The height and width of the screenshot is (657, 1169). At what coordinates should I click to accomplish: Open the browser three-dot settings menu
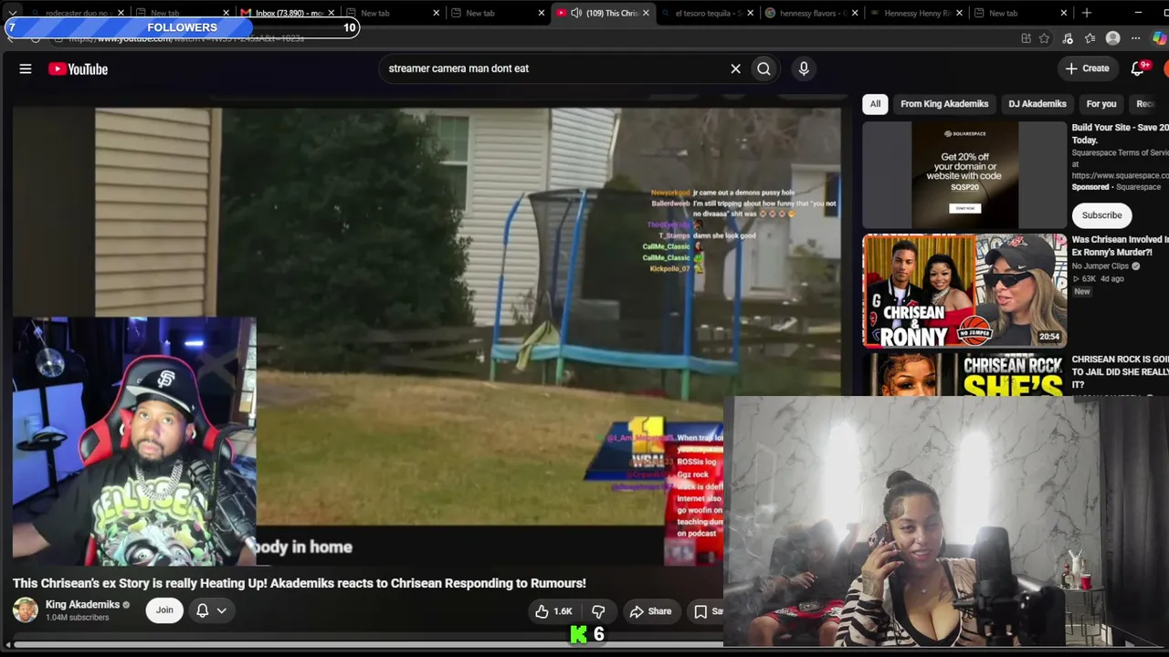point(1135,38)
